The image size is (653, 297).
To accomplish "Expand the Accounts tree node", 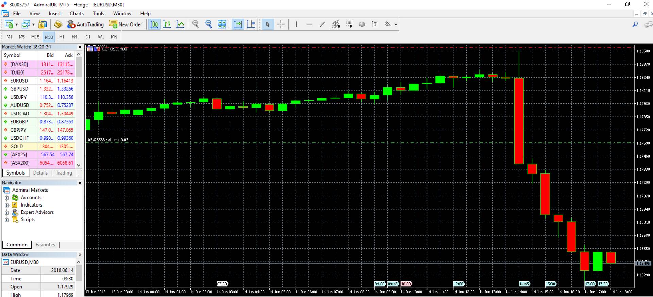I will 6,198.
